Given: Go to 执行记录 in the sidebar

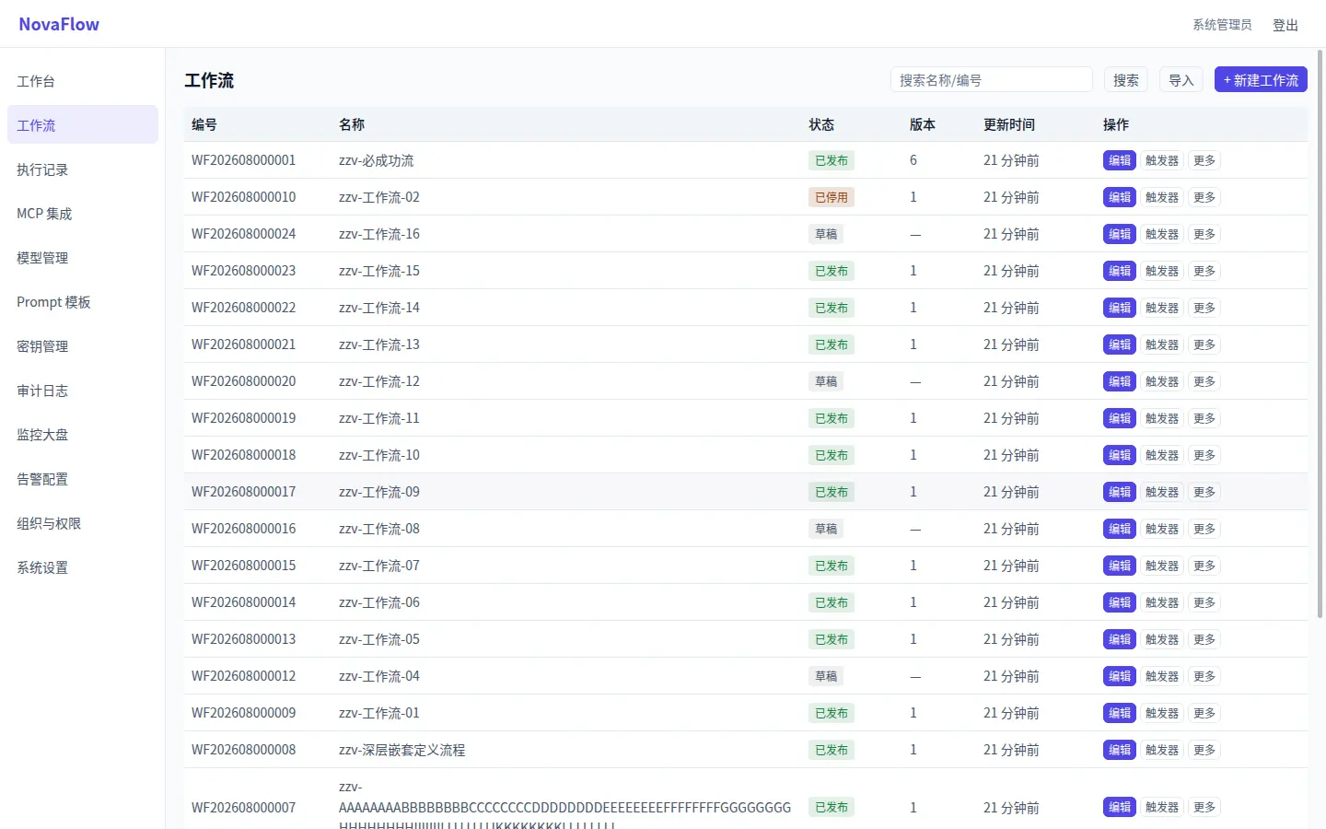Looking at the screenshot, I should (83, 169).
